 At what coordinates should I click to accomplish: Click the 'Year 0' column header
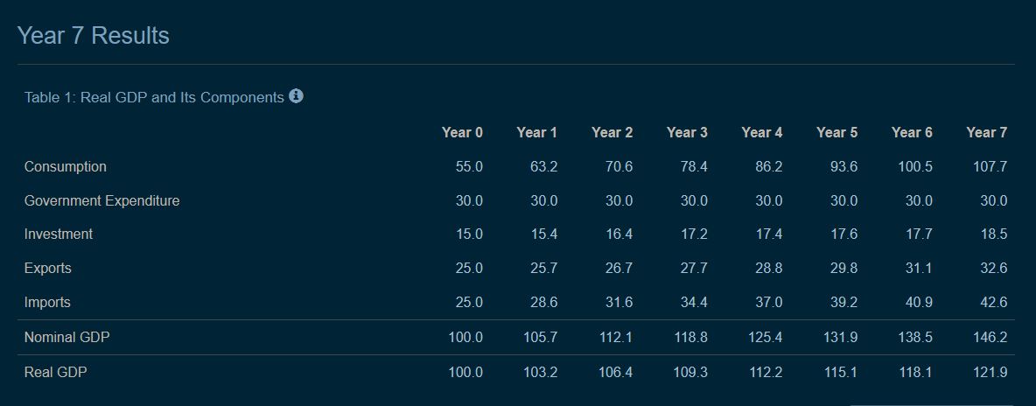point(463,132)
